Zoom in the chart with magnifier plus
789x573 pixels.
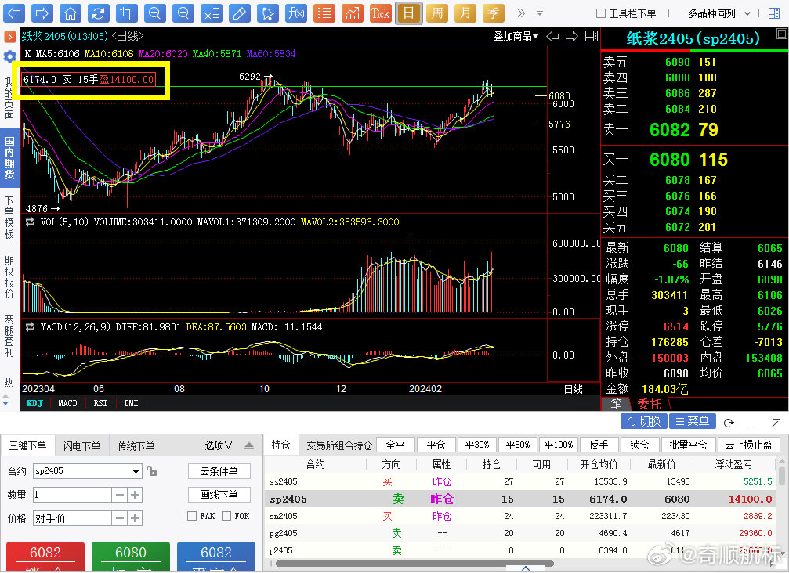(x=155, y=13)
